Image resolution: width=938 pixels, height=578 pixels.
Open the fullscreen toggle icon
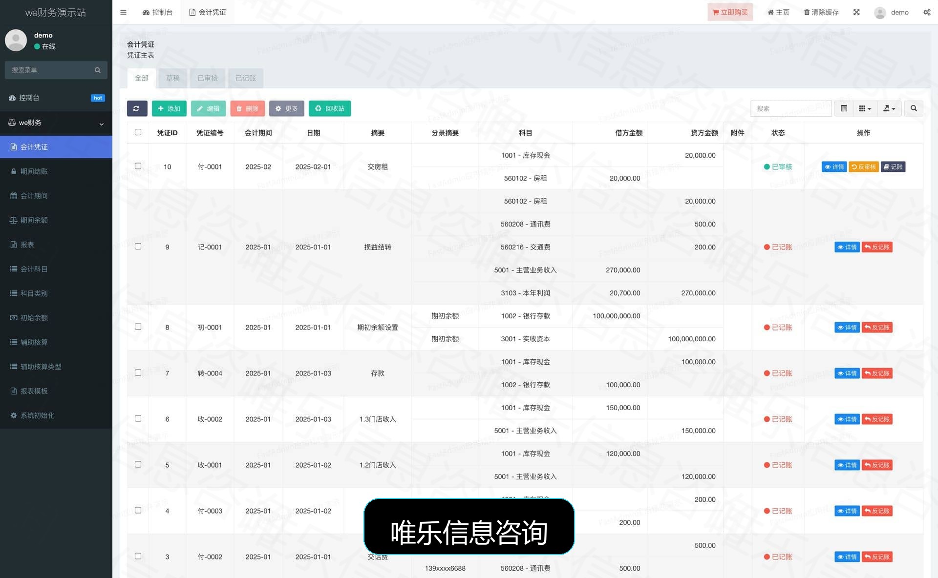pyautogui.click(x=856, y=12)
